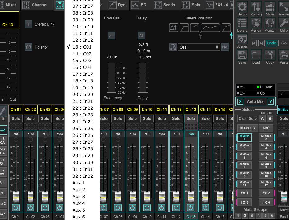Select 14 : C02 from input list
289x220 pixels.
tap(82, 54)
